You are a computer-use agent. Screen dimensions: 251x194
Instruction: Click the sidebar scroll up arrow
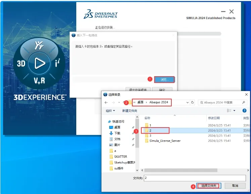pyautogui.click(x=137, y=117)
